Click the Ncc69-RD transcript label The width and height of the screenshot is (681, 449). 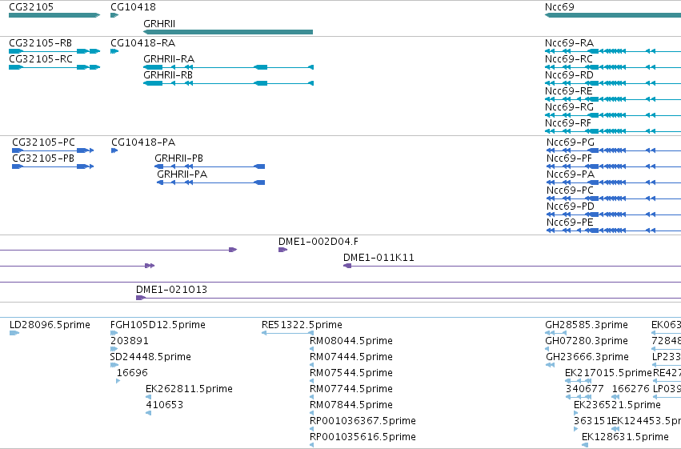coord(570,75)
